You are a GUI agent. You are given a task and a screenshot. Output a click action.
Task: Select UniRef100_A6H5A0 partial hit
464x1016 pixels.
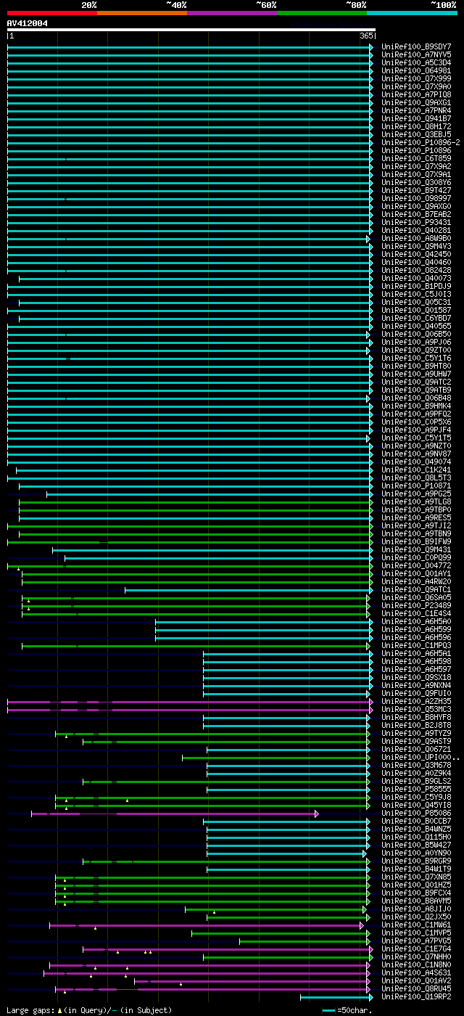pos(416,622)
